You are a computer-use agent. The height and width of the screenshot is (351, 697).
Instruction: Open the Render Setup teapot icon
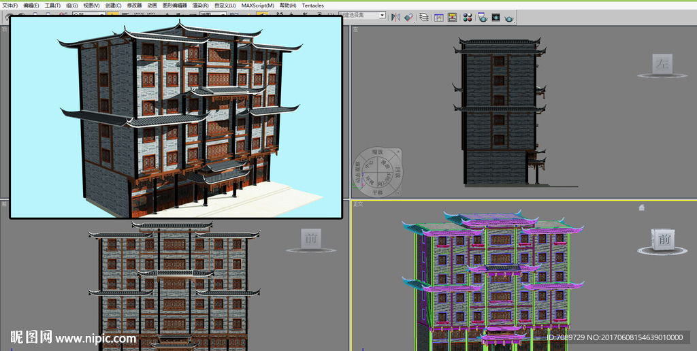482,17
